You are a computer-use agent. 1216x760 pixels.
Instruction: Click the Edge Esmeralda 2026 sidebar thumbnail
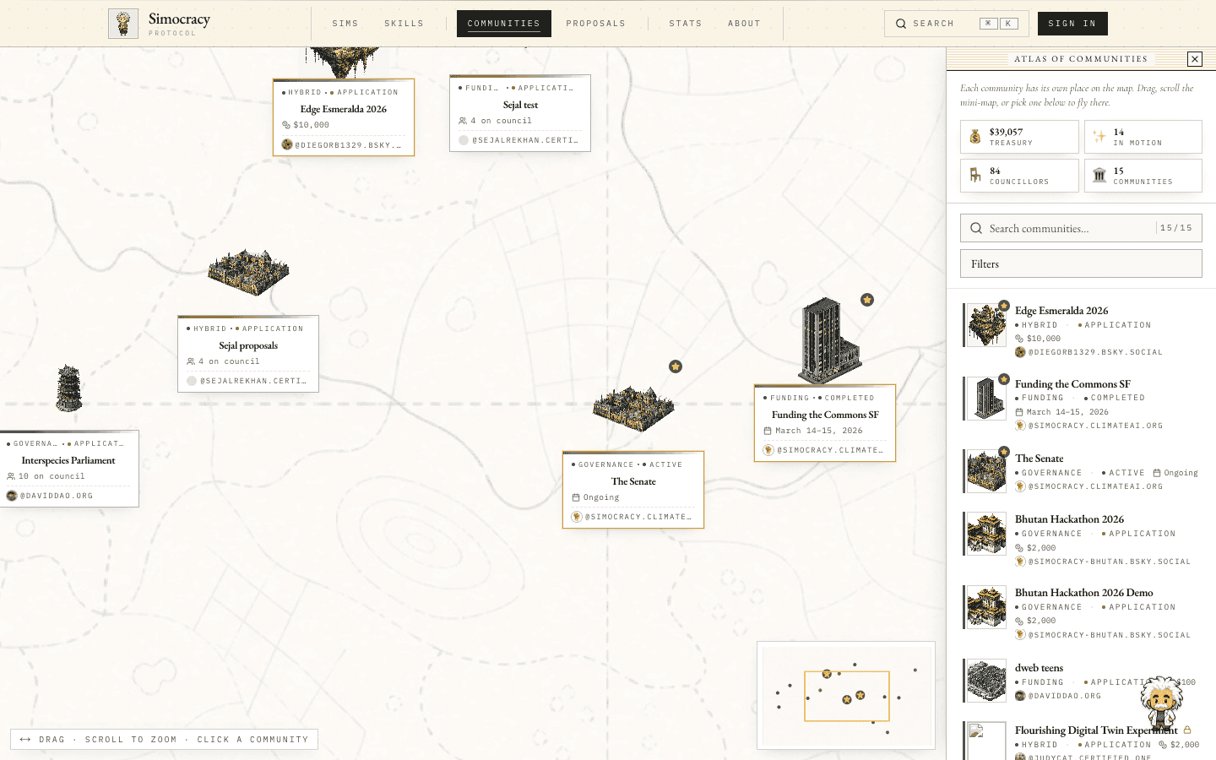pyautogui.click(x=986, y=325)
